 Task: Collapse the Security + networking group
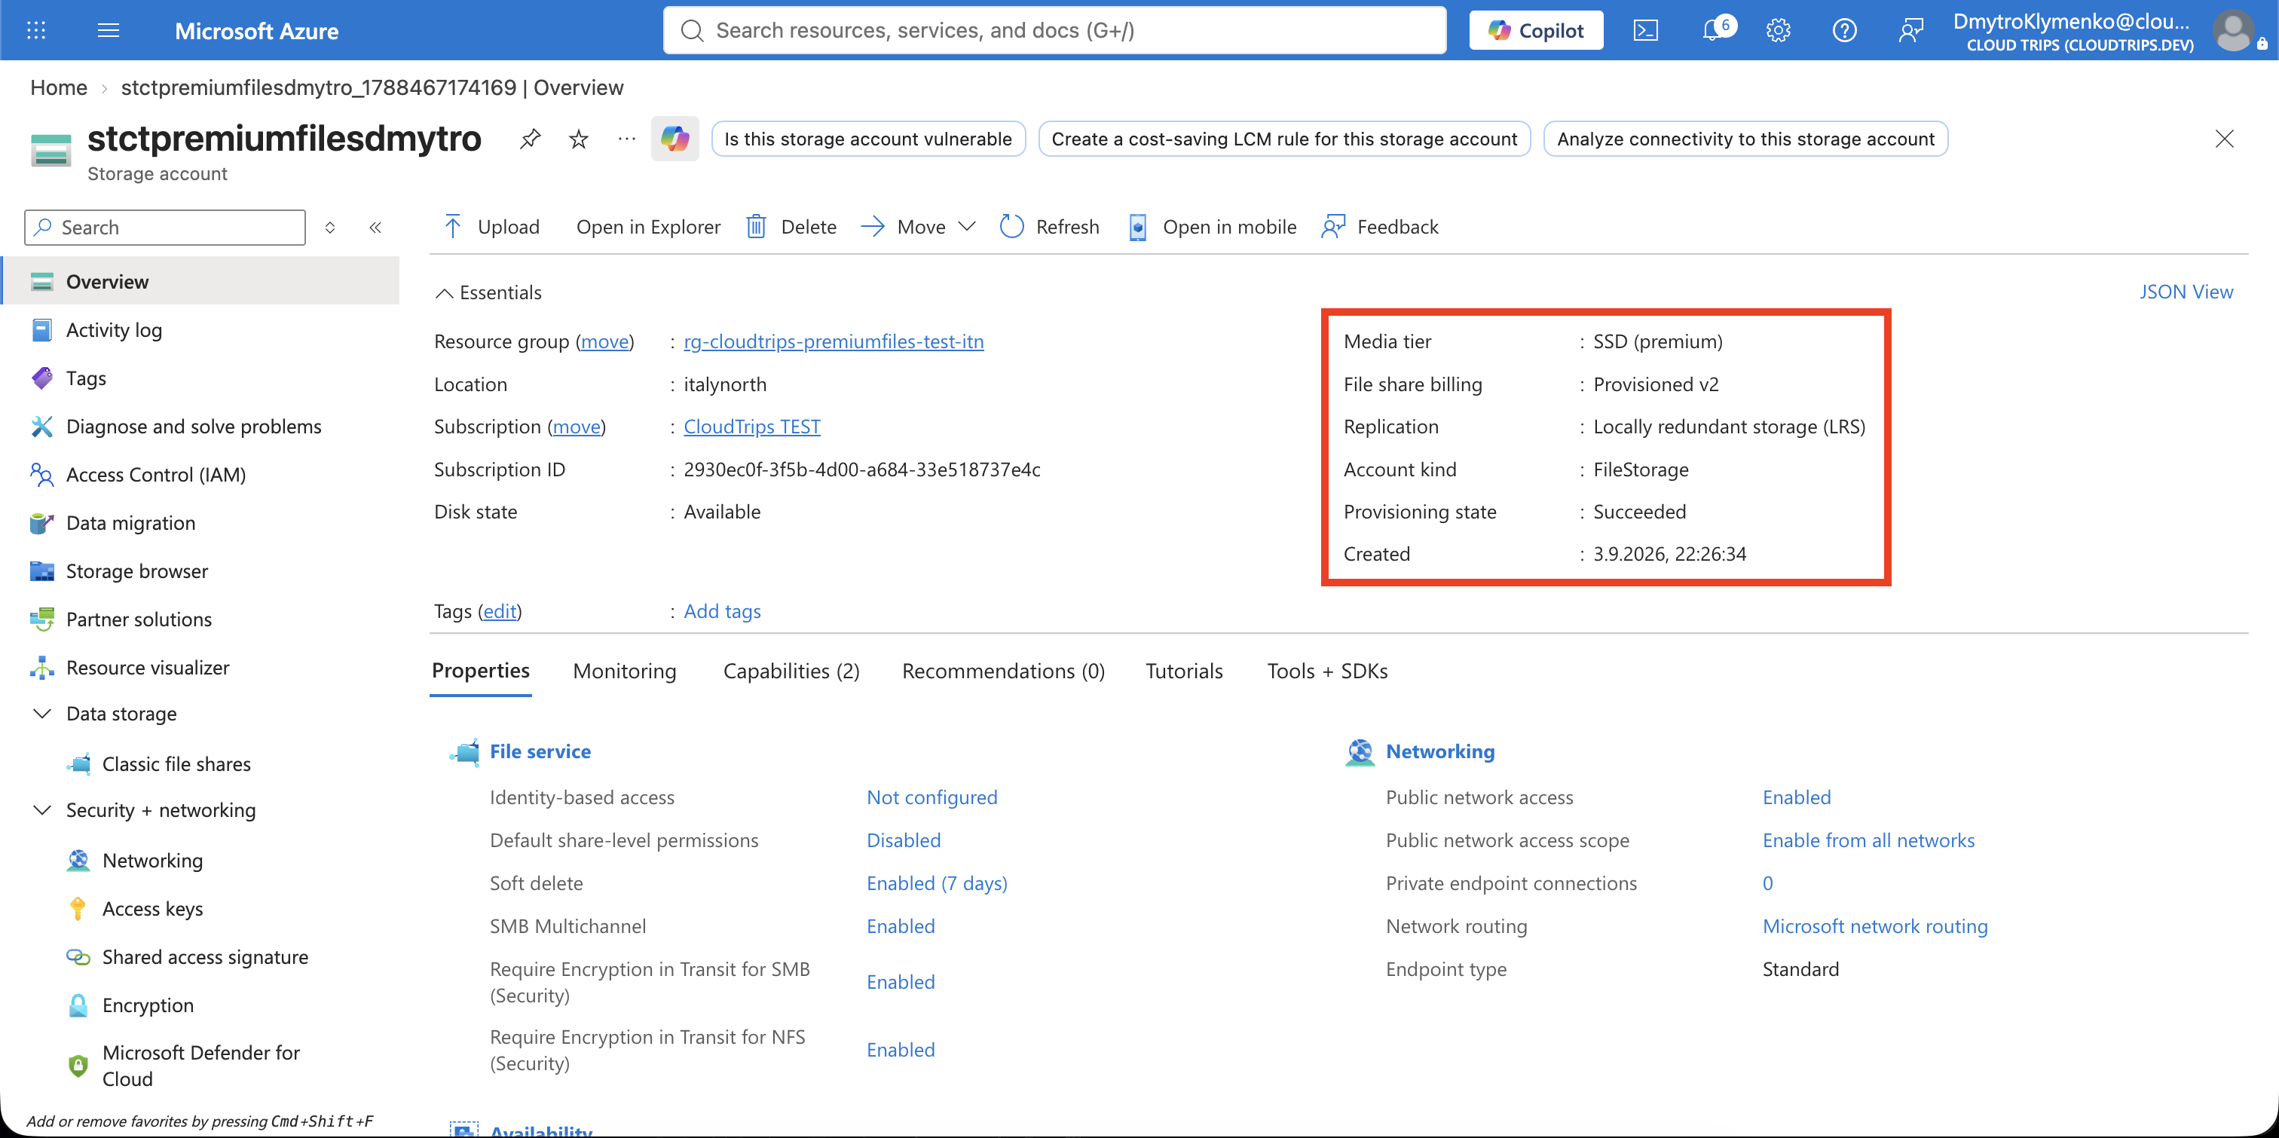click(41, 809)
